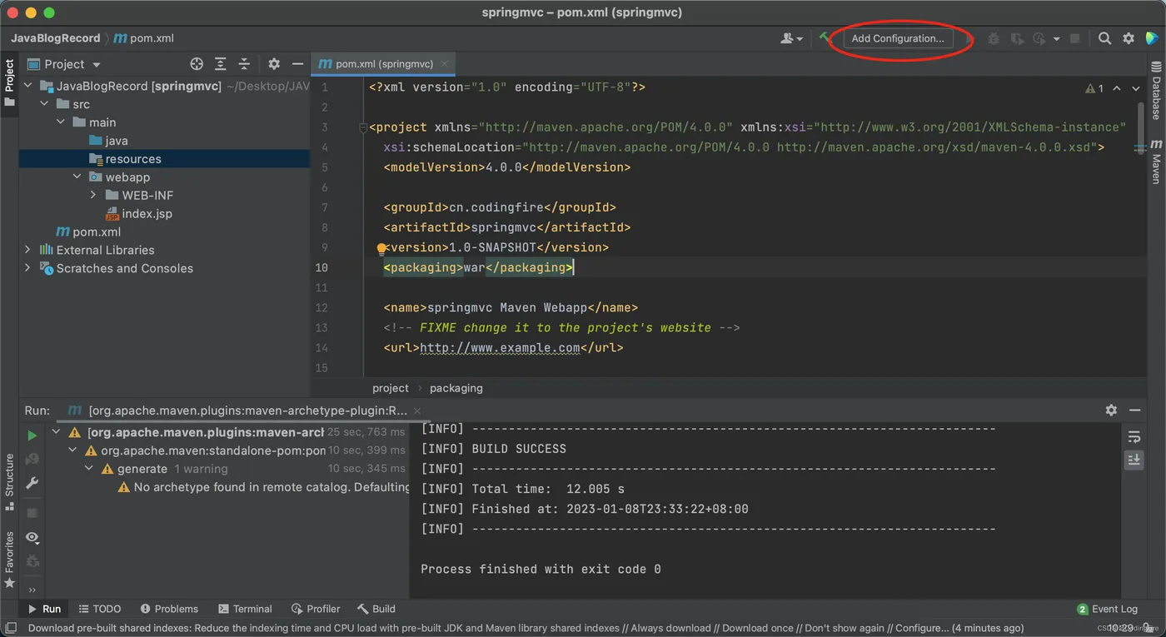The width and height of the screenshot is (1166, 637).
Task: Toggle soft-wrap icon in console
Action: 1134,436
